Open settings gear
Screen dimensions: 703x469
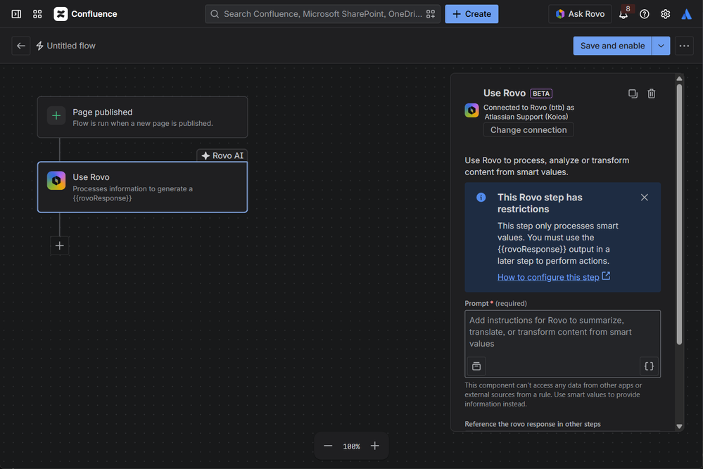click(665, 14)
